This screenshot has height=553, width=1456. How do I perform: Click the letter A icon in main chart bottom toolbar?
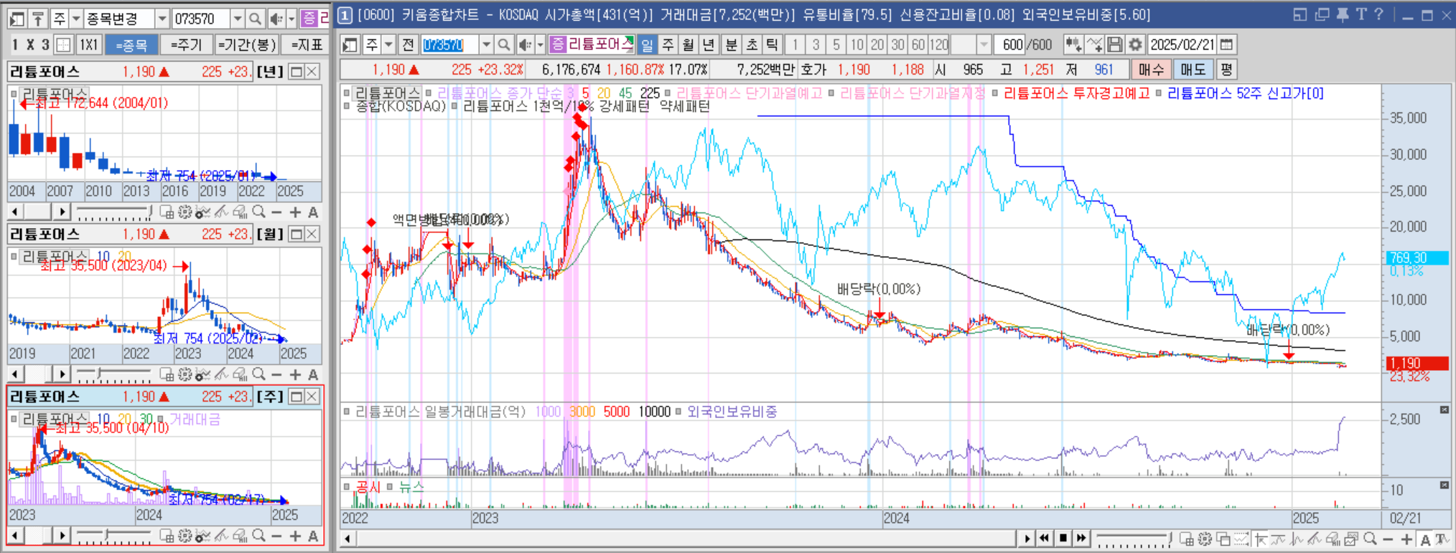coord(1425,539)
